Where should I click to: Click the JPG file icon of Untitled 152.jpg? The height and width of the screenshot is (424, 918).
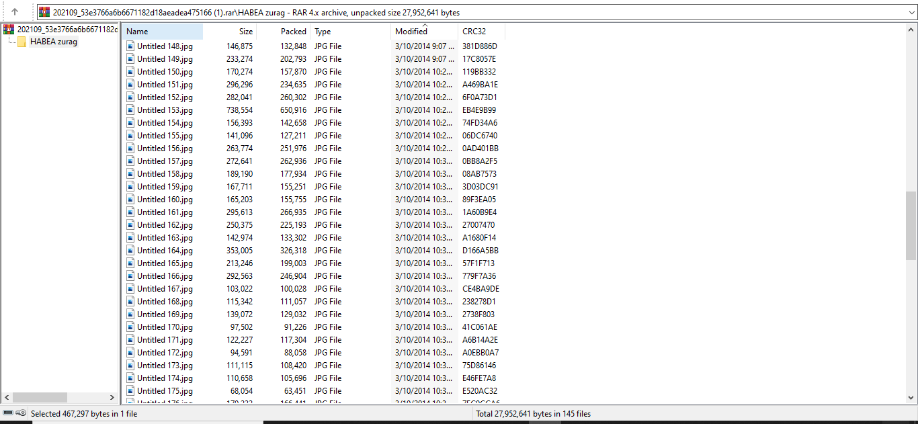pyautogui.click(x=130, y=97)
